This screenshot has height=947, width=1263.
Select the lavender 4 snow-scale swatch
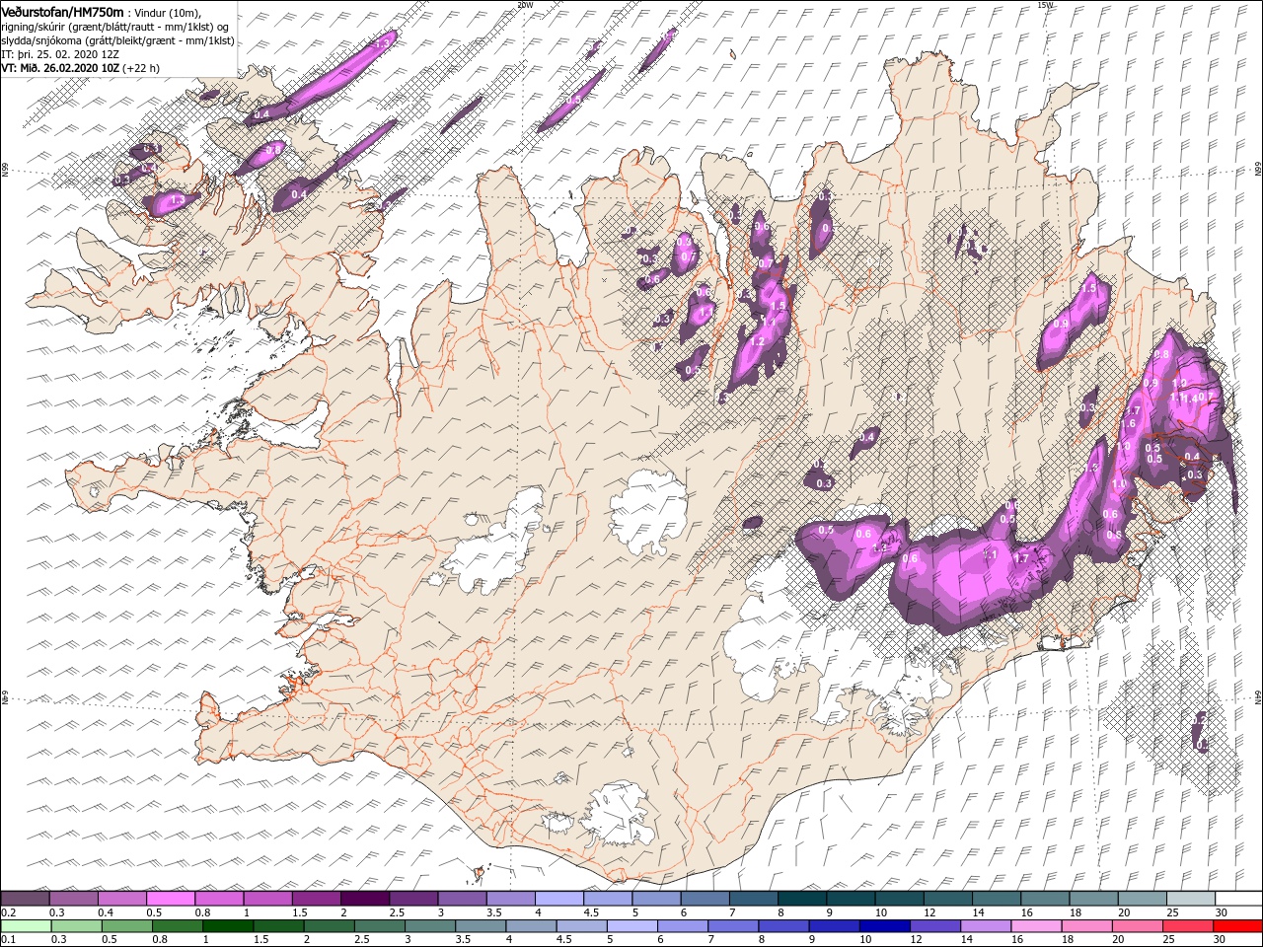[559, 899]
